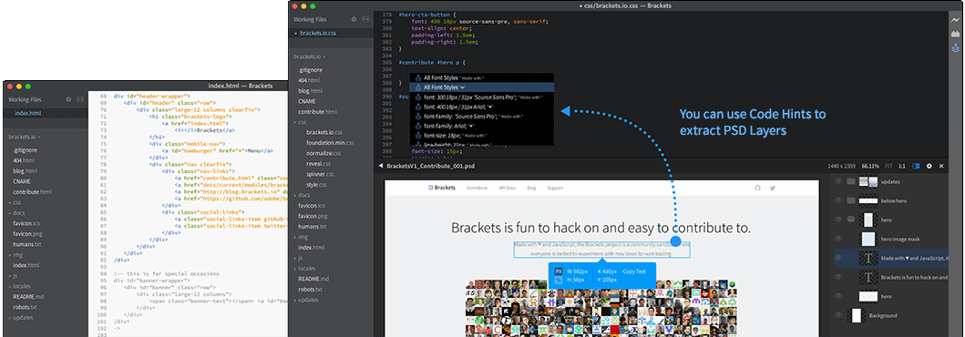This screenshot has width=965, height=337.
Task: Open spinner.css in css window sidebar
Action: click(x=321, y=174)
